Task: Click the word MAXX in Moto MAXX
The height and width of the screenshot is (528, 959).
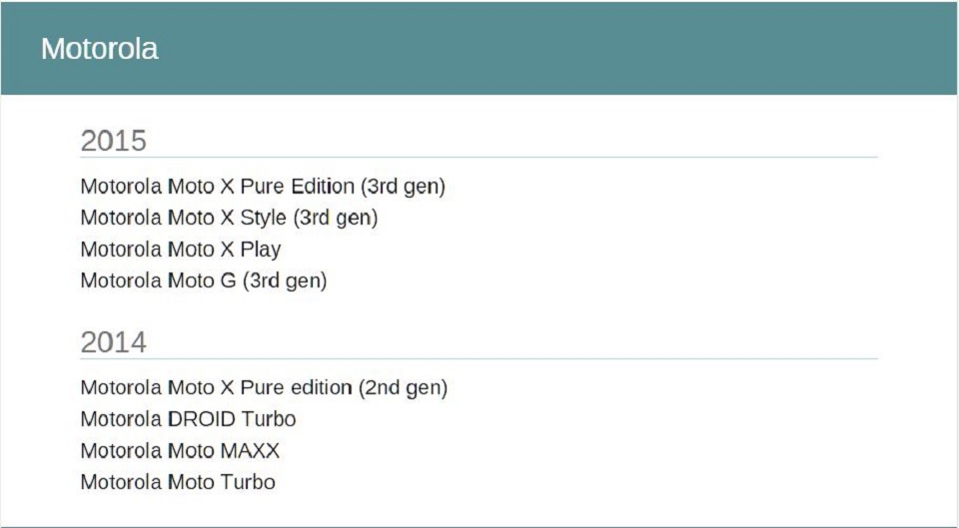Action: (250, 451)
